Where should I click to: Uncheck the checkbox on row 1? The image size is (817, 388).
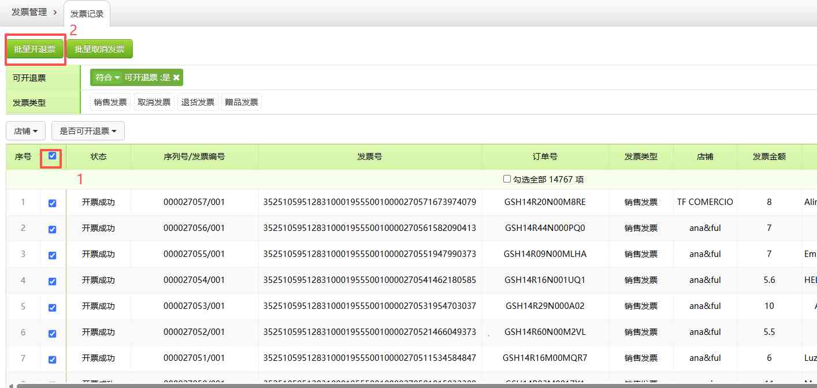(53, 203)
